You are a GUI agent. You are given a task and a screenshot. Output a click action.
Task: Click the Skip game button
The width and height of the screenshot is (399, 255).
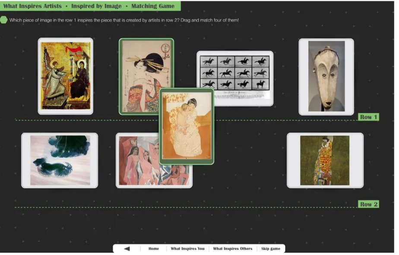(271, 249)
